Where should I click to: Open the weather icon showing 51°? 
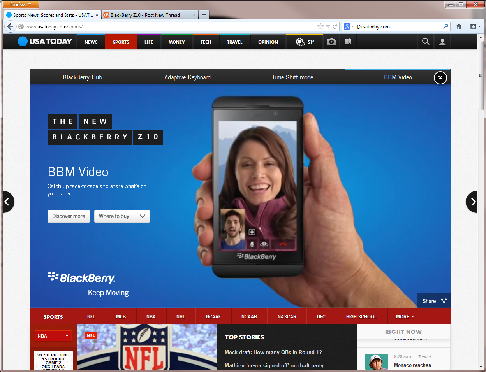(x=305, y=42)
